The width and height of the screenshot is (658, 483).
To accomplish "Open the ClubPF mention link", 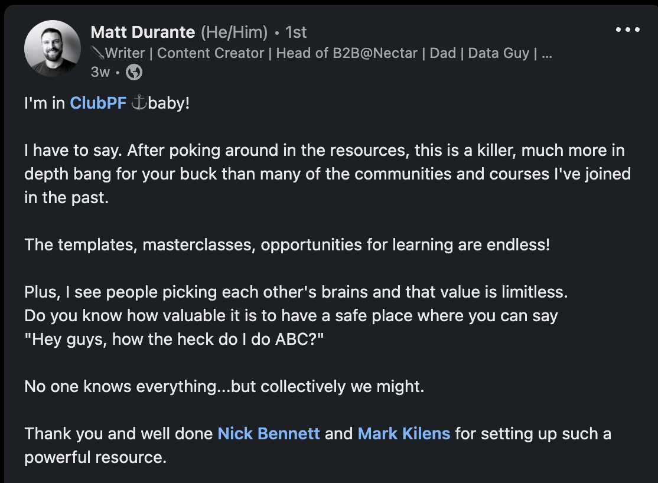I will point(98,103).
